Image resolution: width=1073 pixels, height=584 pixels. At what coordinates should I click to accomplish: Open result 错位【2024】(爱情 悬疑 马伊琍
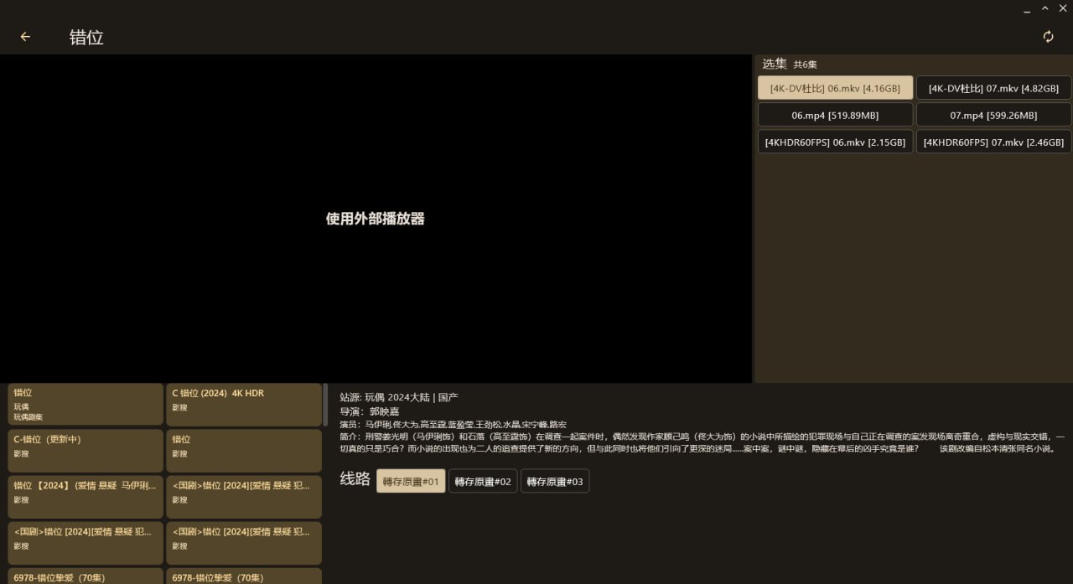(85, 497)
